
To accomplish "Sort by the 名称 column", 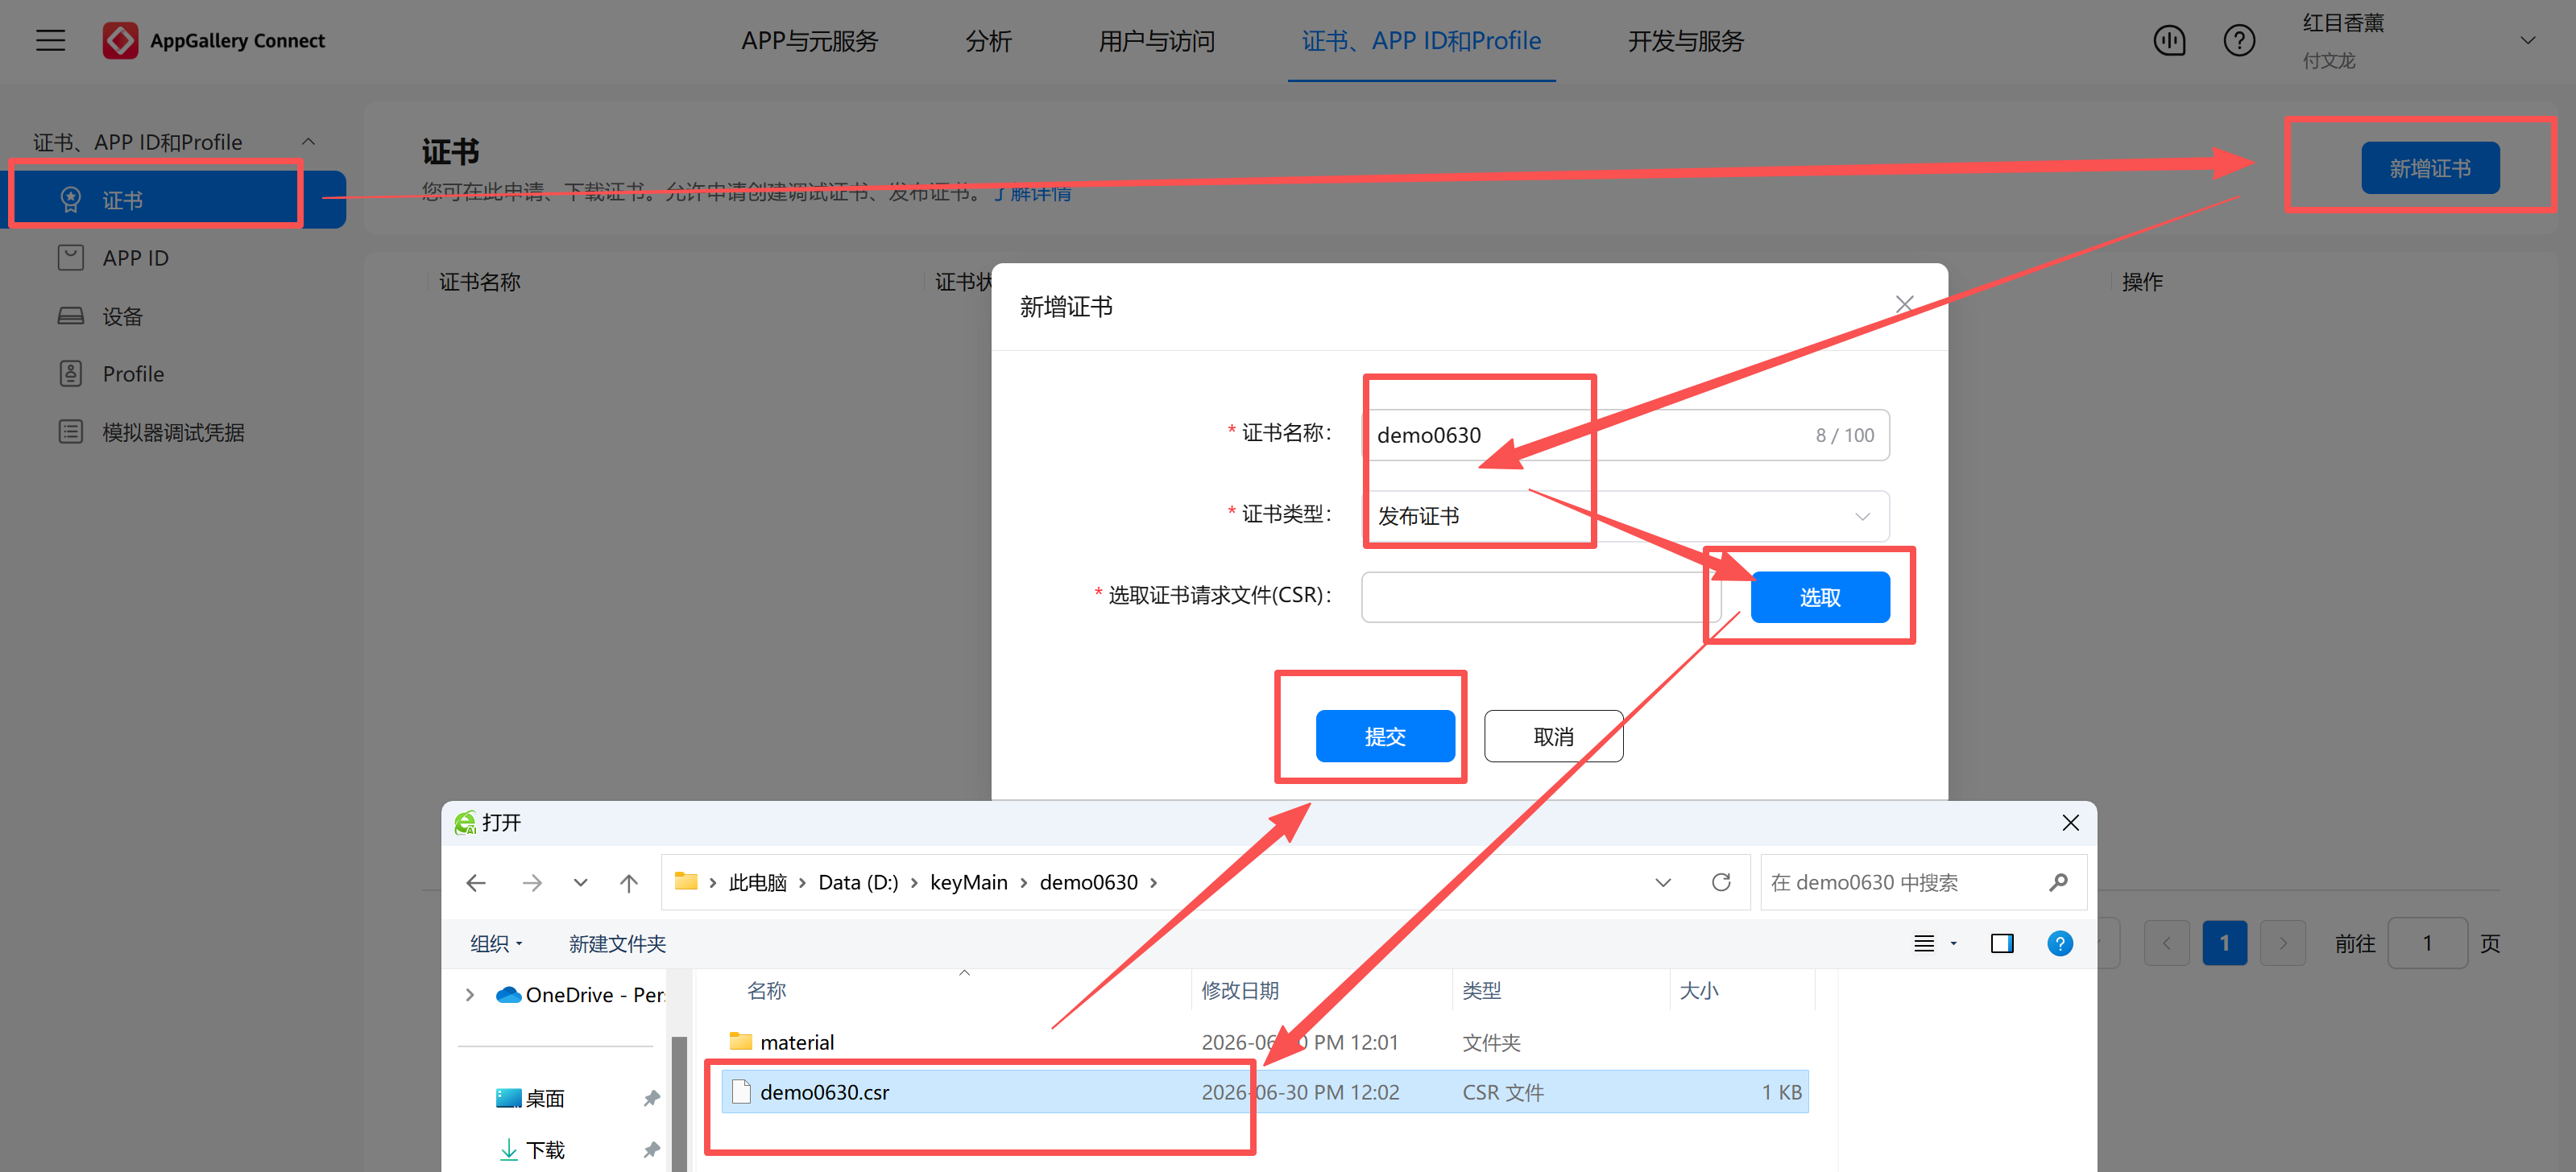I will tap(766, 990).
